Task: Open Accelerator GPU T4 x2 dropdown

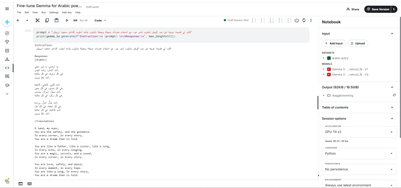Action: coord(359,132)
